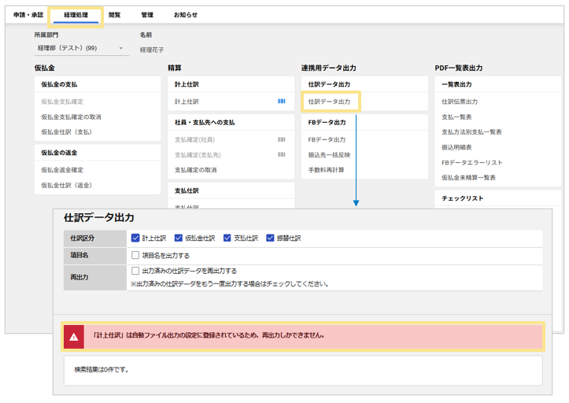Screen dimensions: 569x403
Task: Click the 支払仕訳 section header
Action: (187, 190)
